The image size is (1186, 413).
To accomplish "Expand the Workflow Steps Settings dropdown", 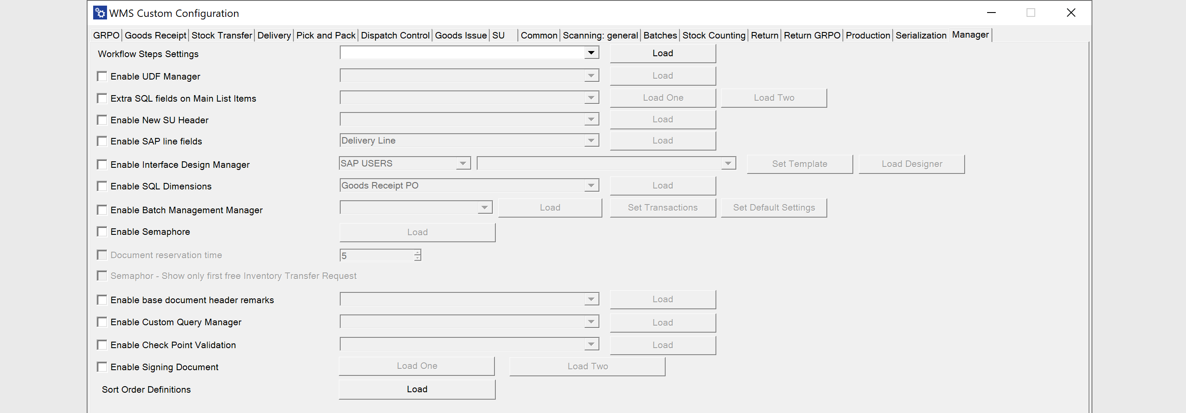I will (x=591, y=53).
